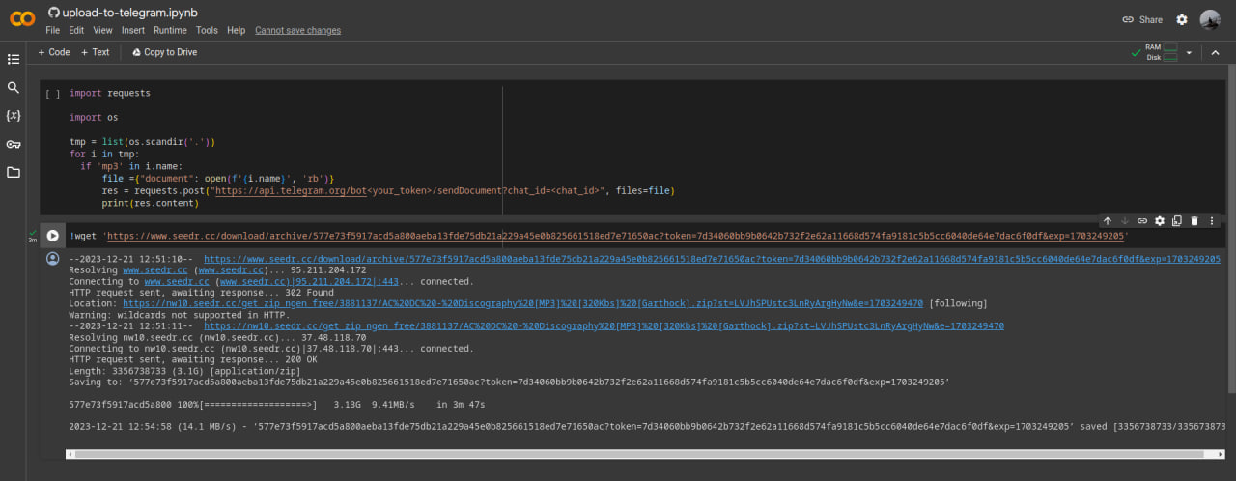
Task: Click the 'tmp = list(os.scandir('.'))' line
Action: pyautogui.click(x=142, y=142)
